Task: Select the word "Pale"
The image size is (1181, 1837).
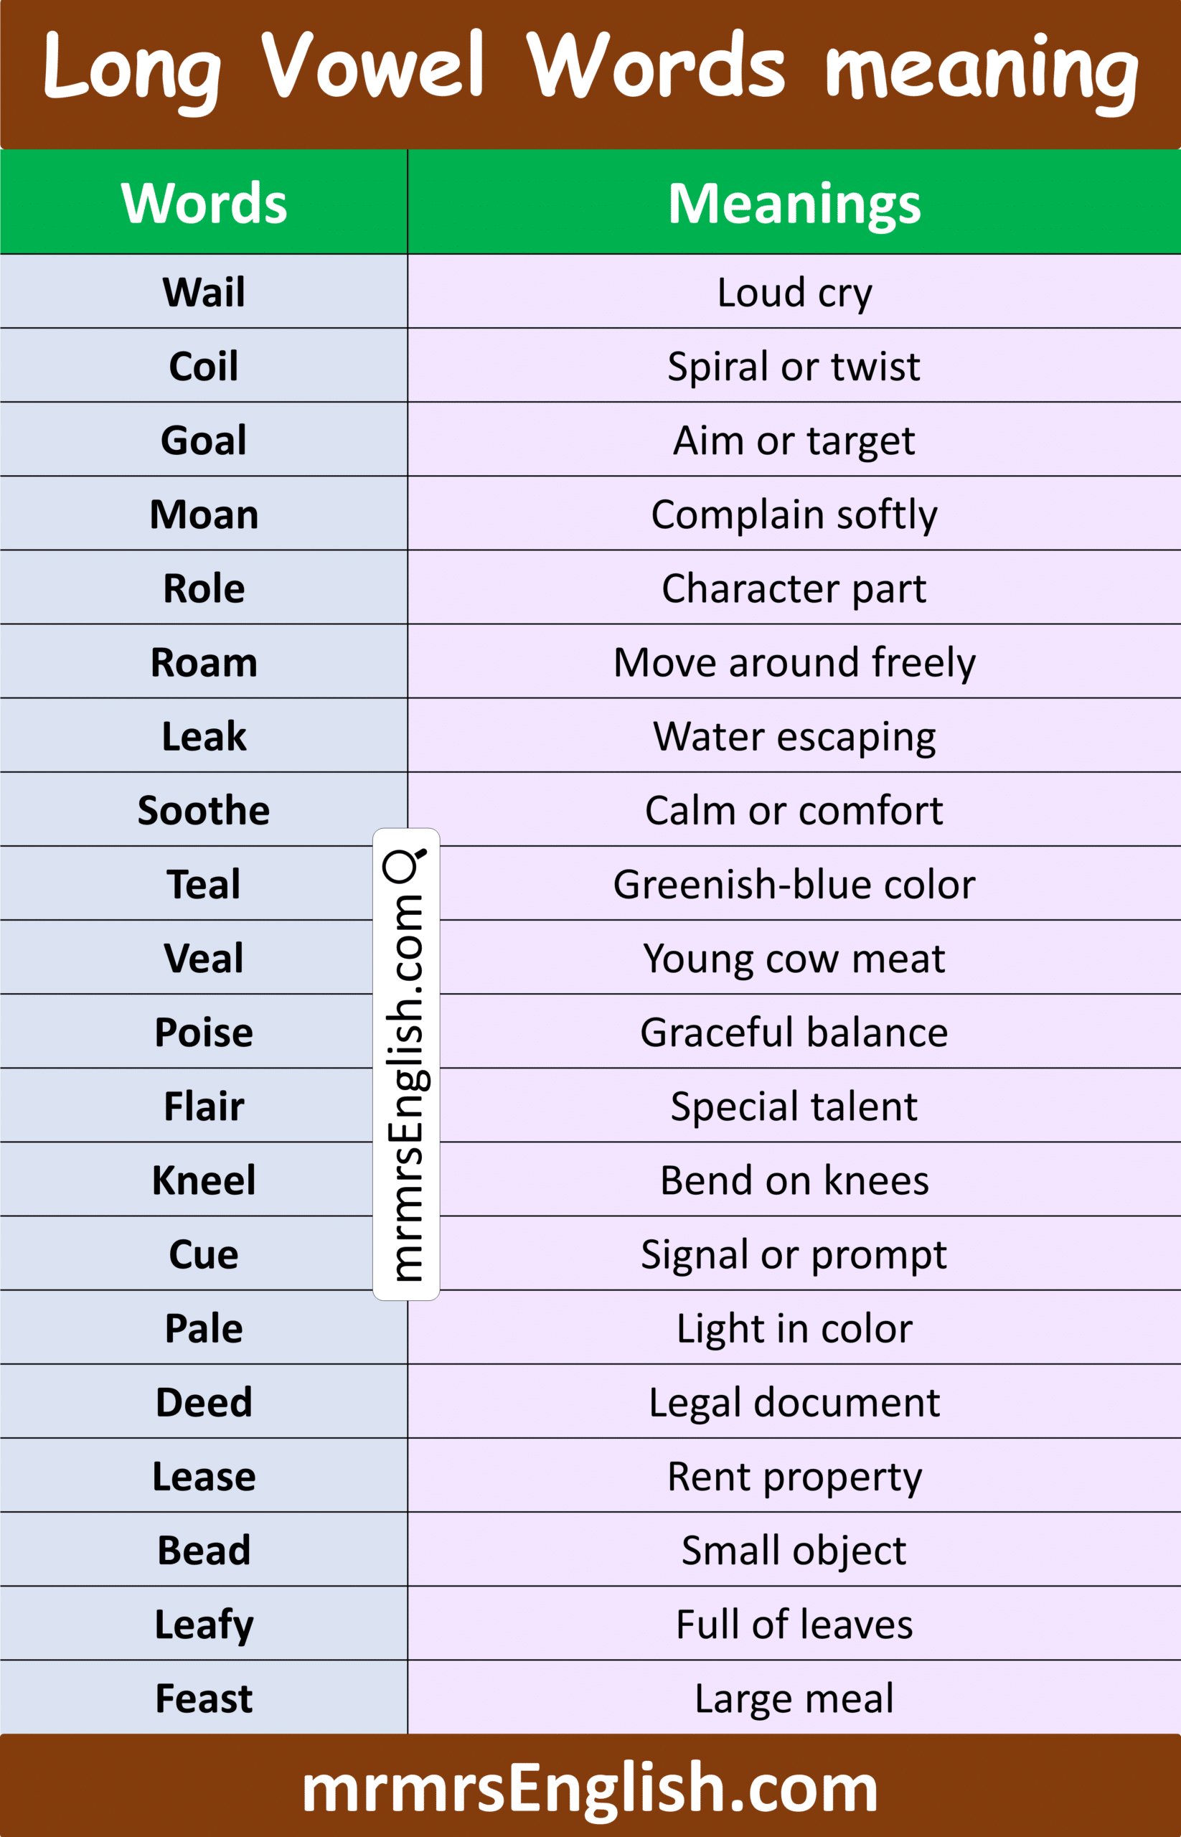Action: (x=204, y=1328)
